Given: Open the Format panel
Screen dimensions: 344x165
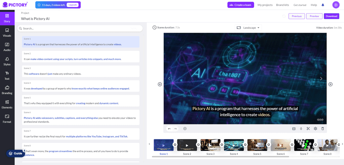Looking at the screenshot, I should pyautogui.click(x=7, y=118).
